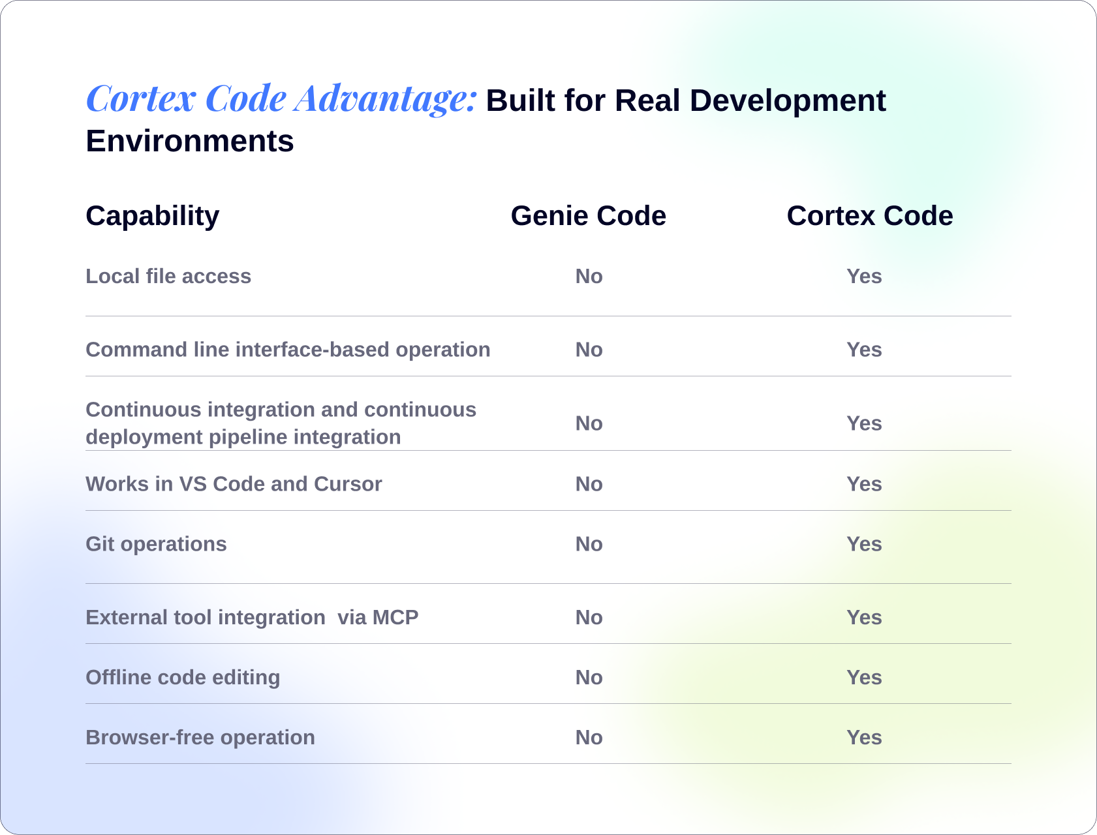The width and height of the screenshot is (1097, 835).
Task: Click 'Yes' in the Continuous integration row
Action: pos(864,423)
